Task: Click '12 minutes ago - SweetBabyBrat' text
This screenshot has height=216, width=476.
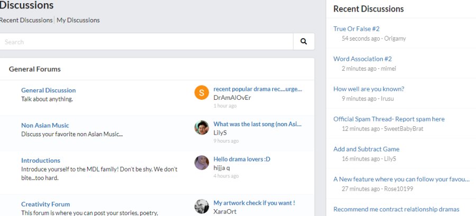Action: tap(382, 129)
